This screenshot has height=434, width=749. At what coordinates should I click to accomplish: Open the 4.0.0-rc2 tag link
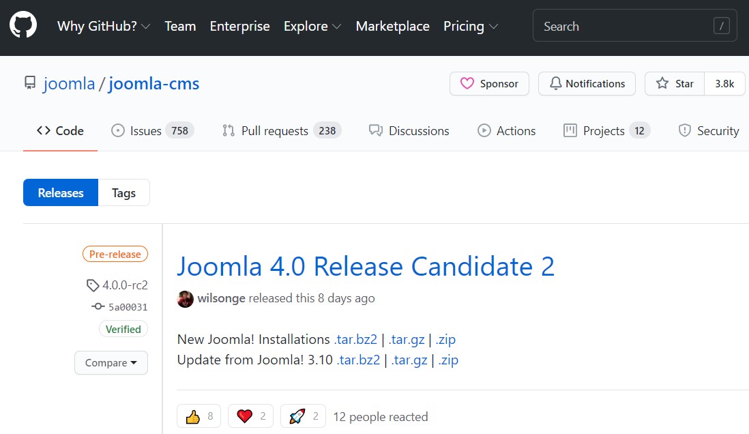[x=125, y=285]
